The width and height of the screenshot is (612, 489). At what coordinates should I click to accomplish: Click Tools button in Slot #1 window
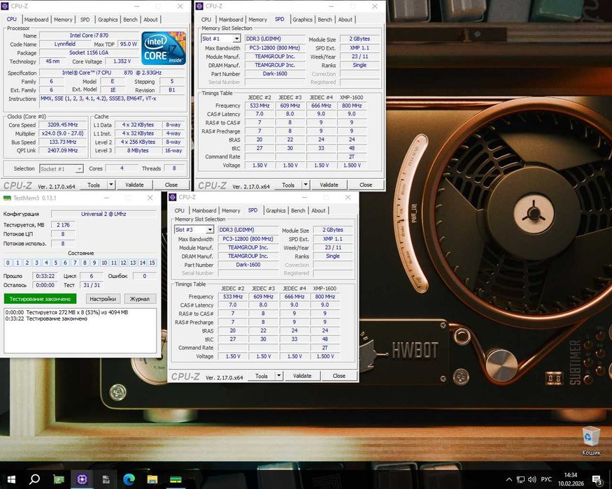[288, 185]
